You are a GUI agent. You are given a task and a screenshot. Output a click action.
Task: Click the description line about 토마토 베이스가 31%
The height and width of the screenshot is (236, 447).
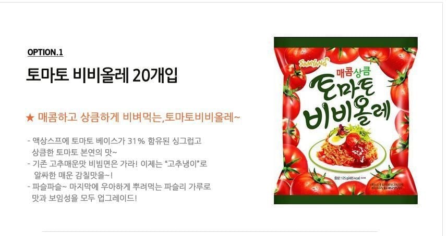[x=115, y=141]
